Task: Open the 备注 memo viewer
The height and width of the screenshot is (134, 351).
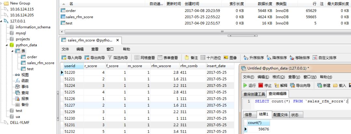Action: coord(191,58)
